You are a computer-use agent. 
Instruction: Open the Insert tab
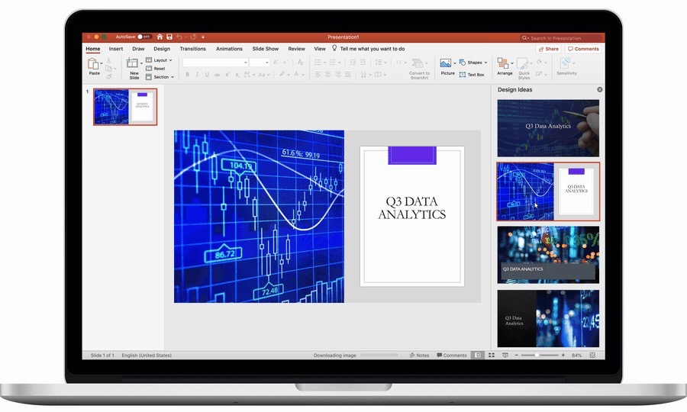click(116, 49)
